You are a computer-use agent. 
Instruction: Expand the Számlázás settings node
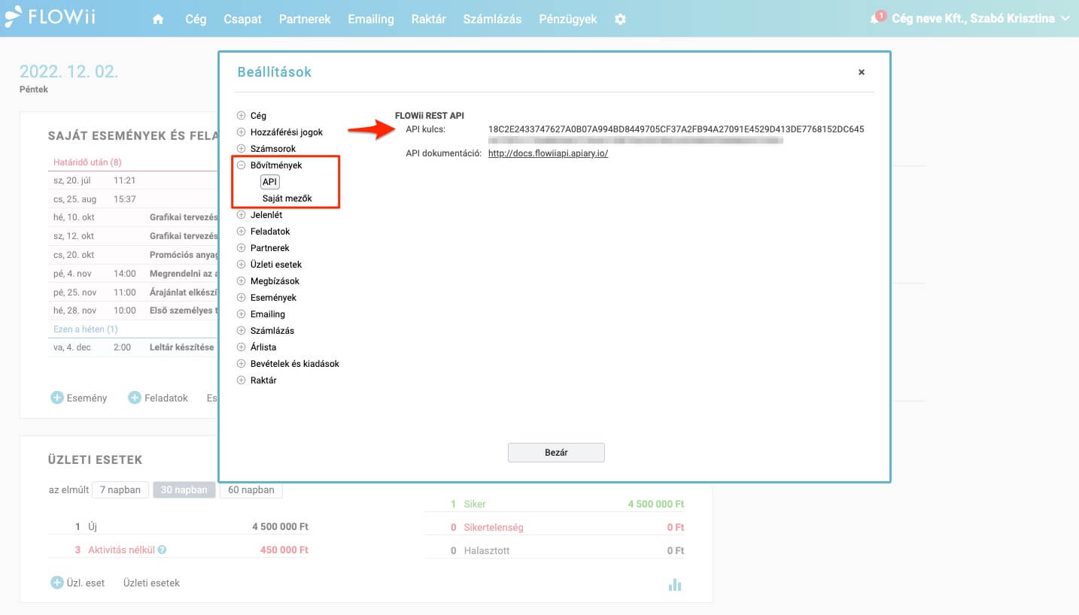pos(242,331)
